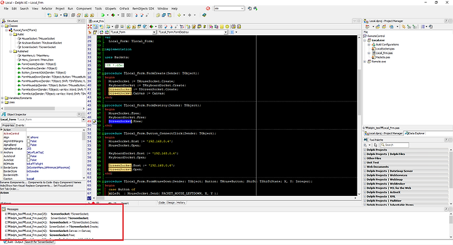Expand the BorderIcons property
The width and height of the screenshot is (453, 245).
coord(1,168)
